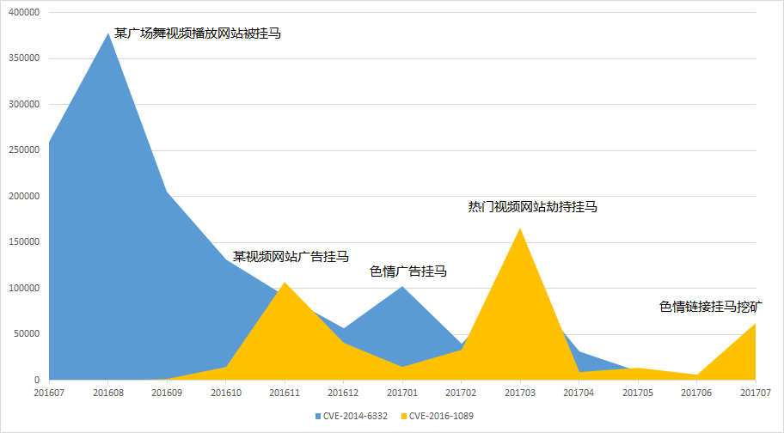The height and width of the screenshot is (433, 784).
Task: Click the yellow area peak at 201611
Action: (285, 283)
